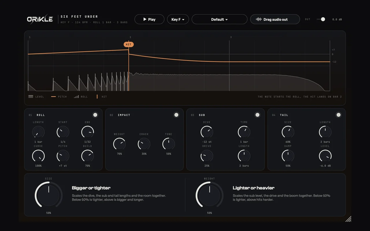Click the Tail Damp knob
This screenshot has height=231, width=370.
[288, 156]
